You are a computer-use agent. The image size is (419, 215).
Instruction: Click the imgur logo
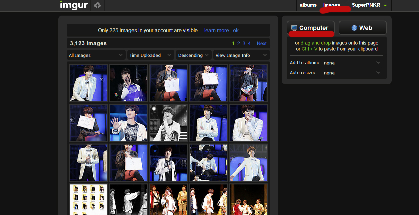point(74,5)
